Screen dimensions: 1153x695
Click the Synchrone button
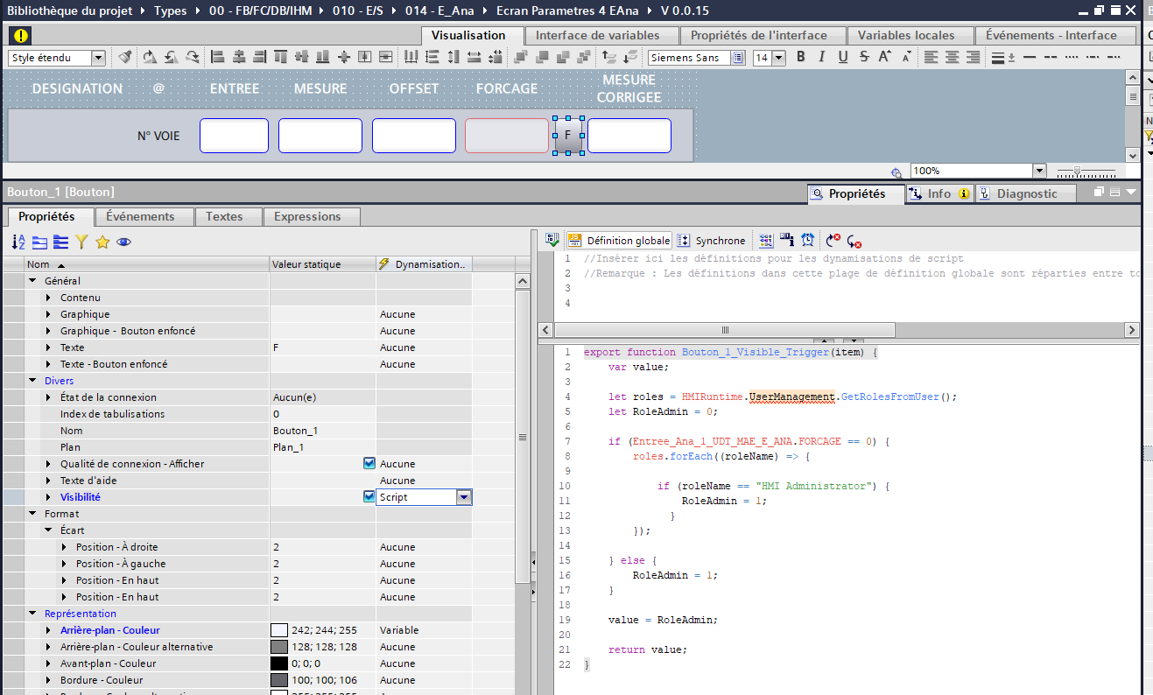712,241
